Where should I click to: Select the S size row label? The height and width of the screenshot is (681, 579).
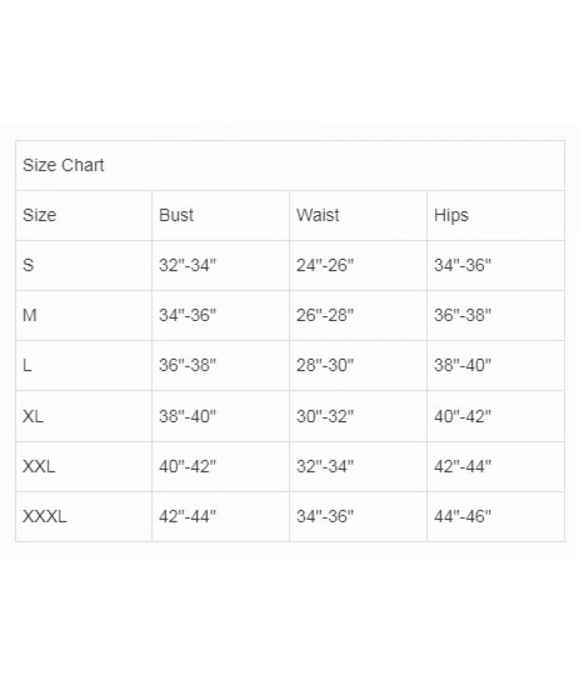coord(29,266)
